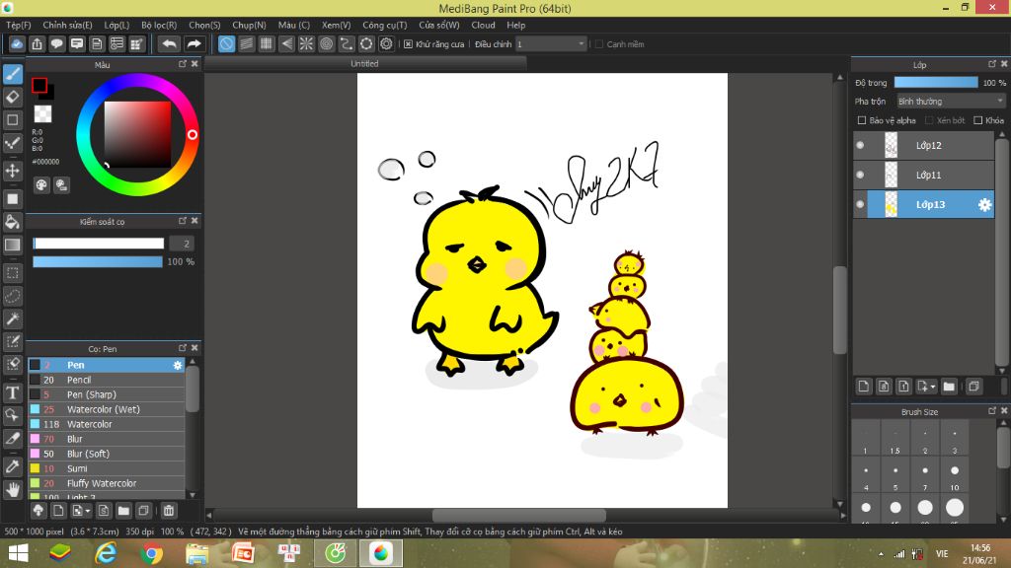Screen dimensions: 1011x568
Task: Click foreground black color swatch
Action: pyautogui.click(x=39, y=85)
